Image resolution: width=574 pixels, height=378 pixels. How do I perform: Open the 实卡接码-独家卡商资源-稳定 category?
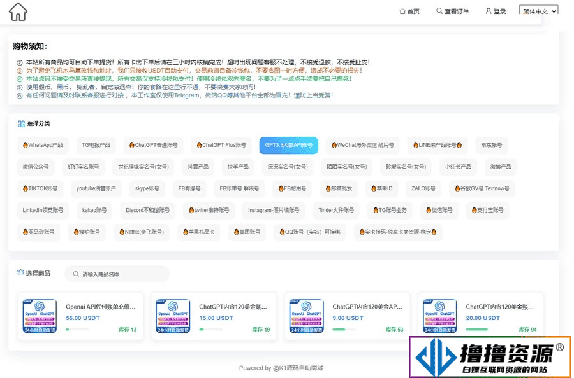coord(398,232)
